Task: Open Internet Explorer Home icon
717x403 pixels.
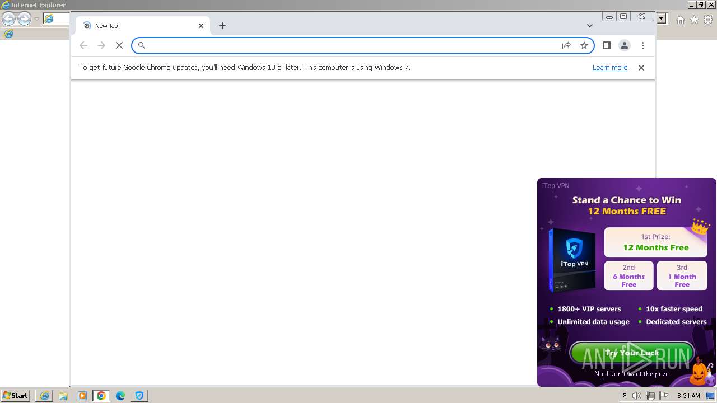Action: click(680, 20)
